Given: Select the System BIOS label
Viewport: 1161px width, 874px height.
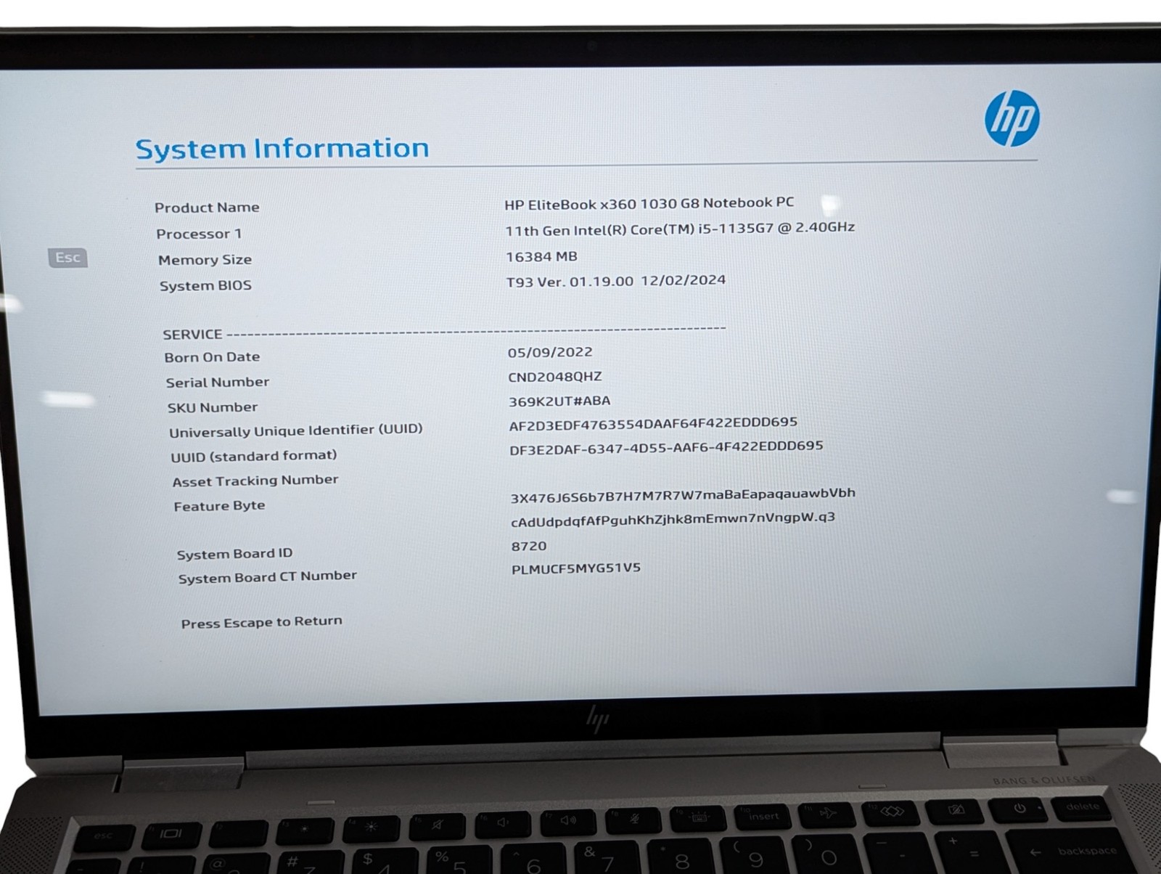Looking at the screenshot, I should pos(205,285).
